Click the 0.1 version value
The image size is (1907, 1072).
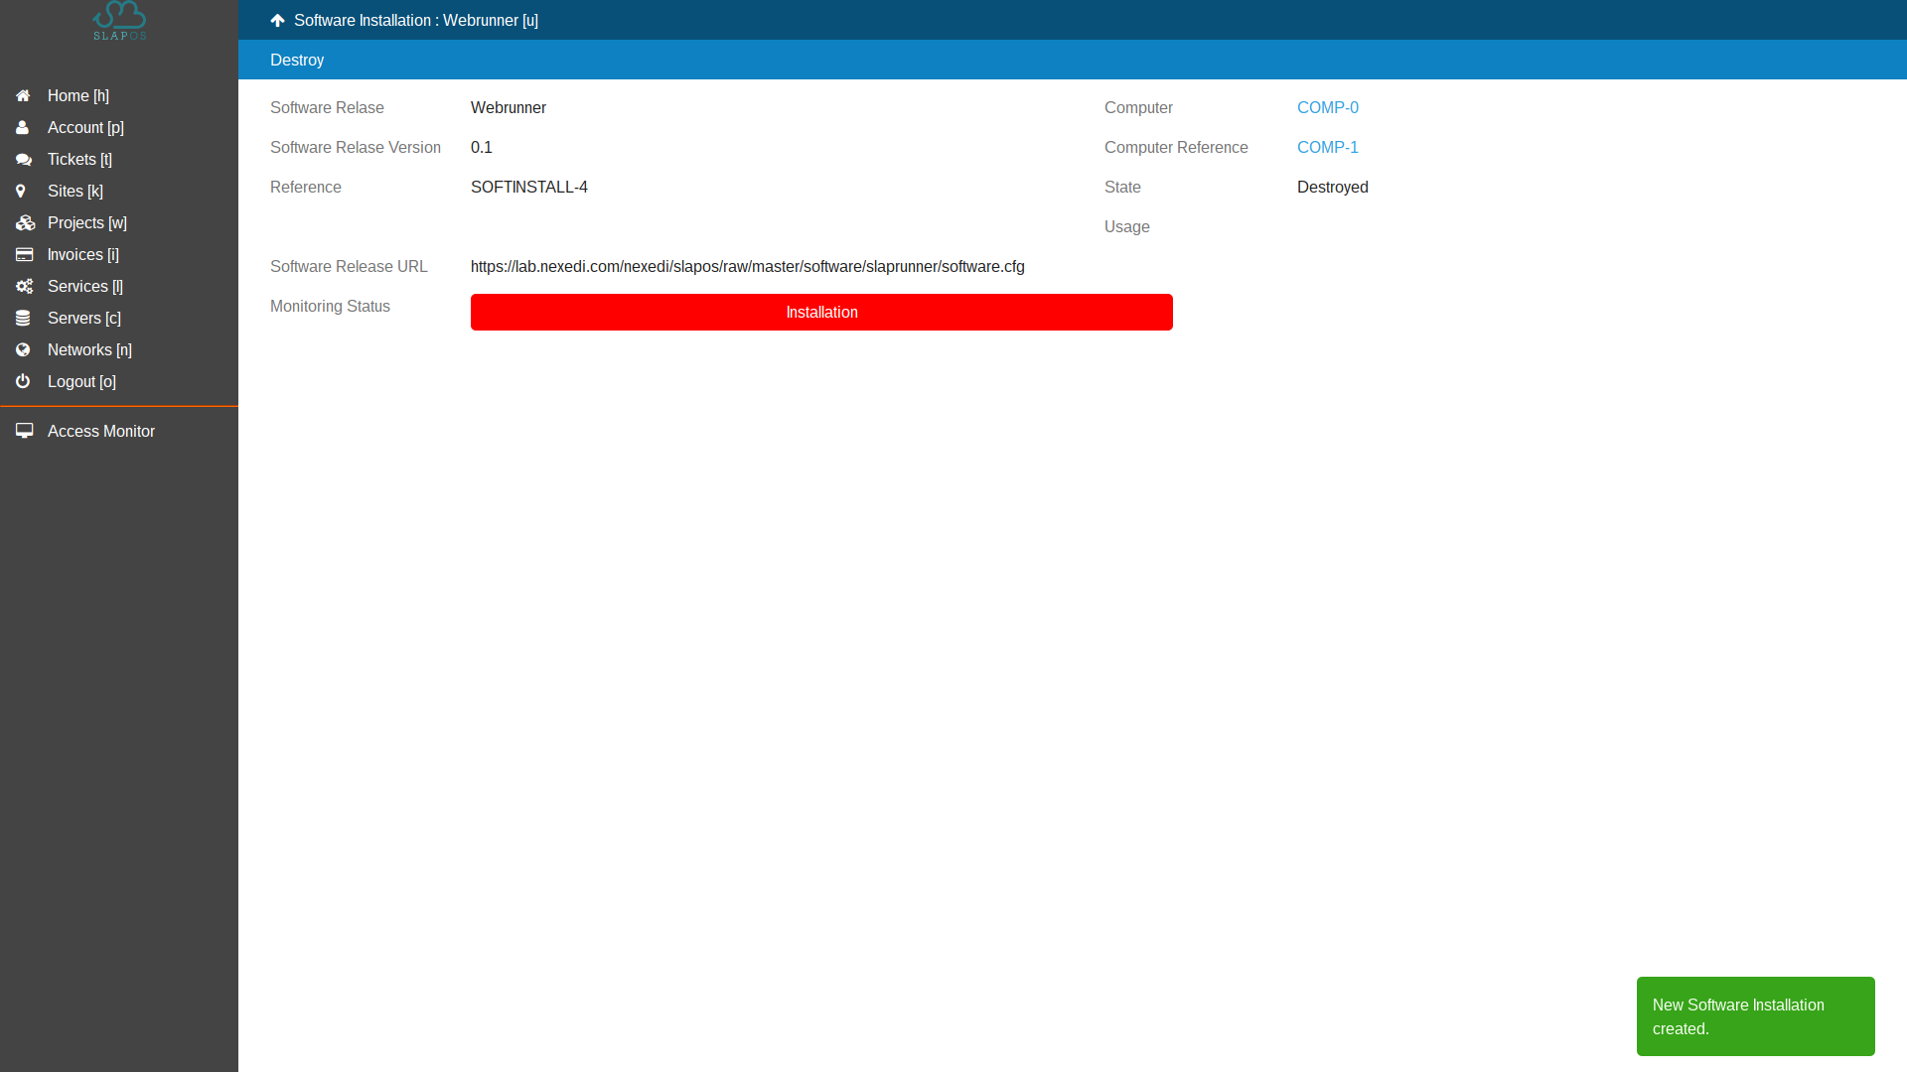[482, 147]
